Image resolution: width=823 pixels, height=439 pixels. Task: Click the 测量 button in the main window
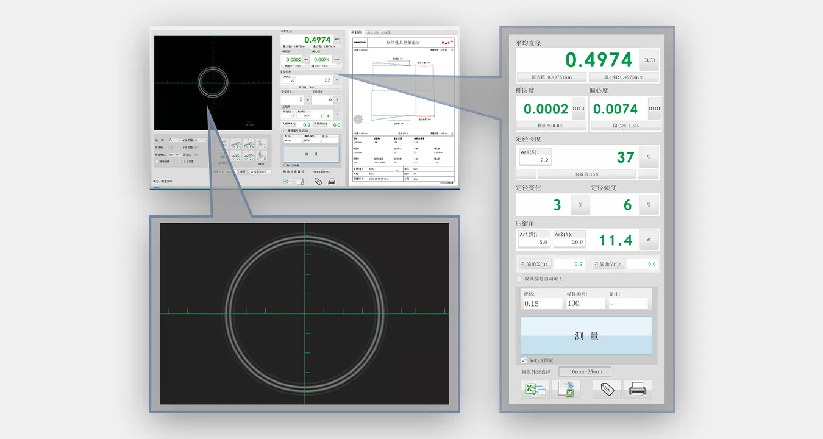(311, 154)
